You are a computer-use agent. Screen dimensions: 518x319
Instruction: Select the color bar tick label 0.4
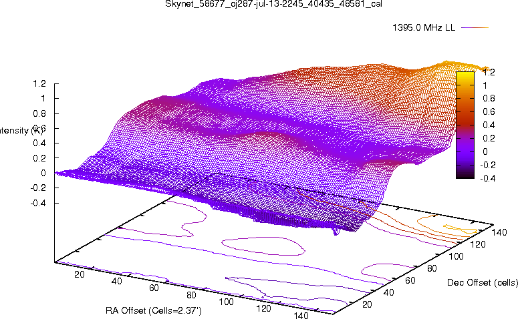tap(489, 125)
